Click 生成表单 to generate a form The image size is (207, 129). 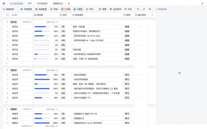pos(115,9)
